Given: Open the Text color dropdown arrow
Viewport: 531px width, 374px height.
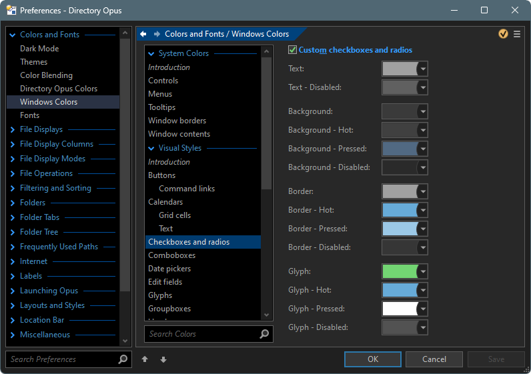Looking at the screenshot, I should [x=423, y=69].
